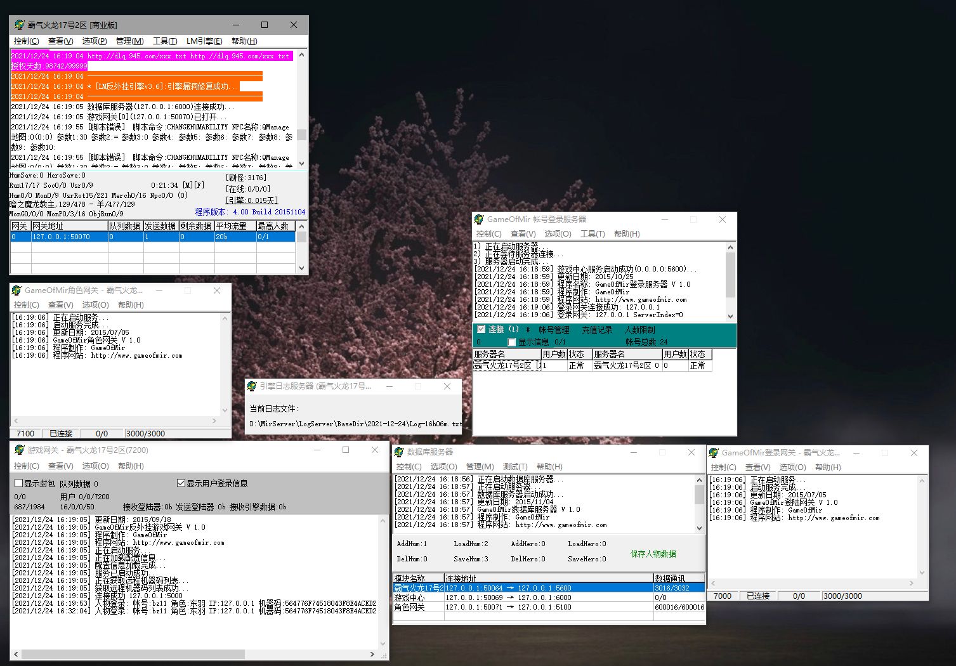Click the 数据库服务器 window title icon
956x666 pixels.
[399, 452]
